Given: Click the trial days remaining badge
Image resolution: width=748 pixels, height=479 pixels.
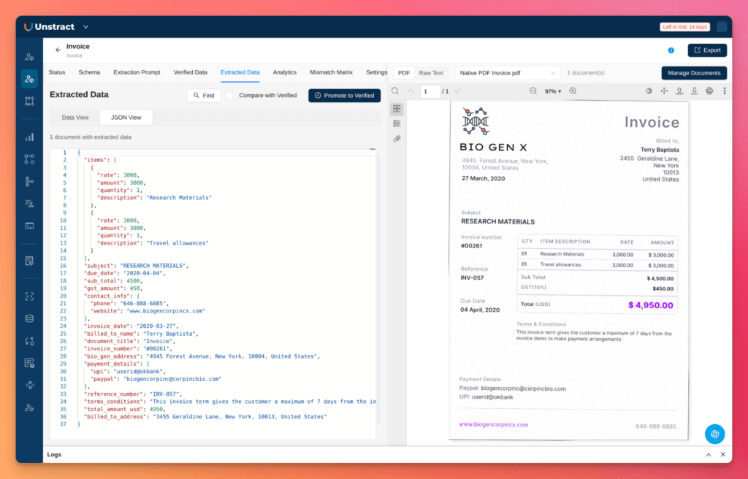Looking at the screenshot, I should click(684, 27).
